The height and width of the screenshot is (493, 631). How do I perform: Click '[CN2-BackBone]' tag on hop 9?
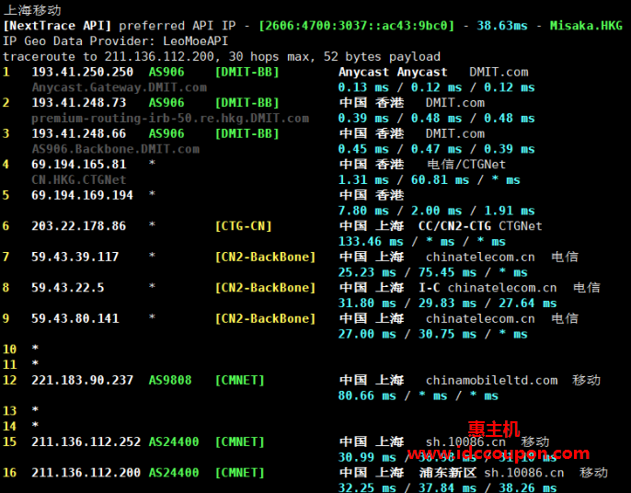point(266,318)
